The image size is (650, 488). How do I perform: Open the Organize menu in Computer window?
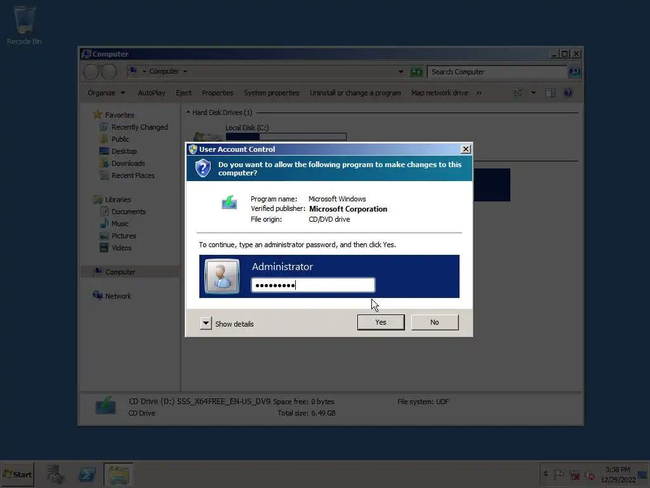coord(106,93)
